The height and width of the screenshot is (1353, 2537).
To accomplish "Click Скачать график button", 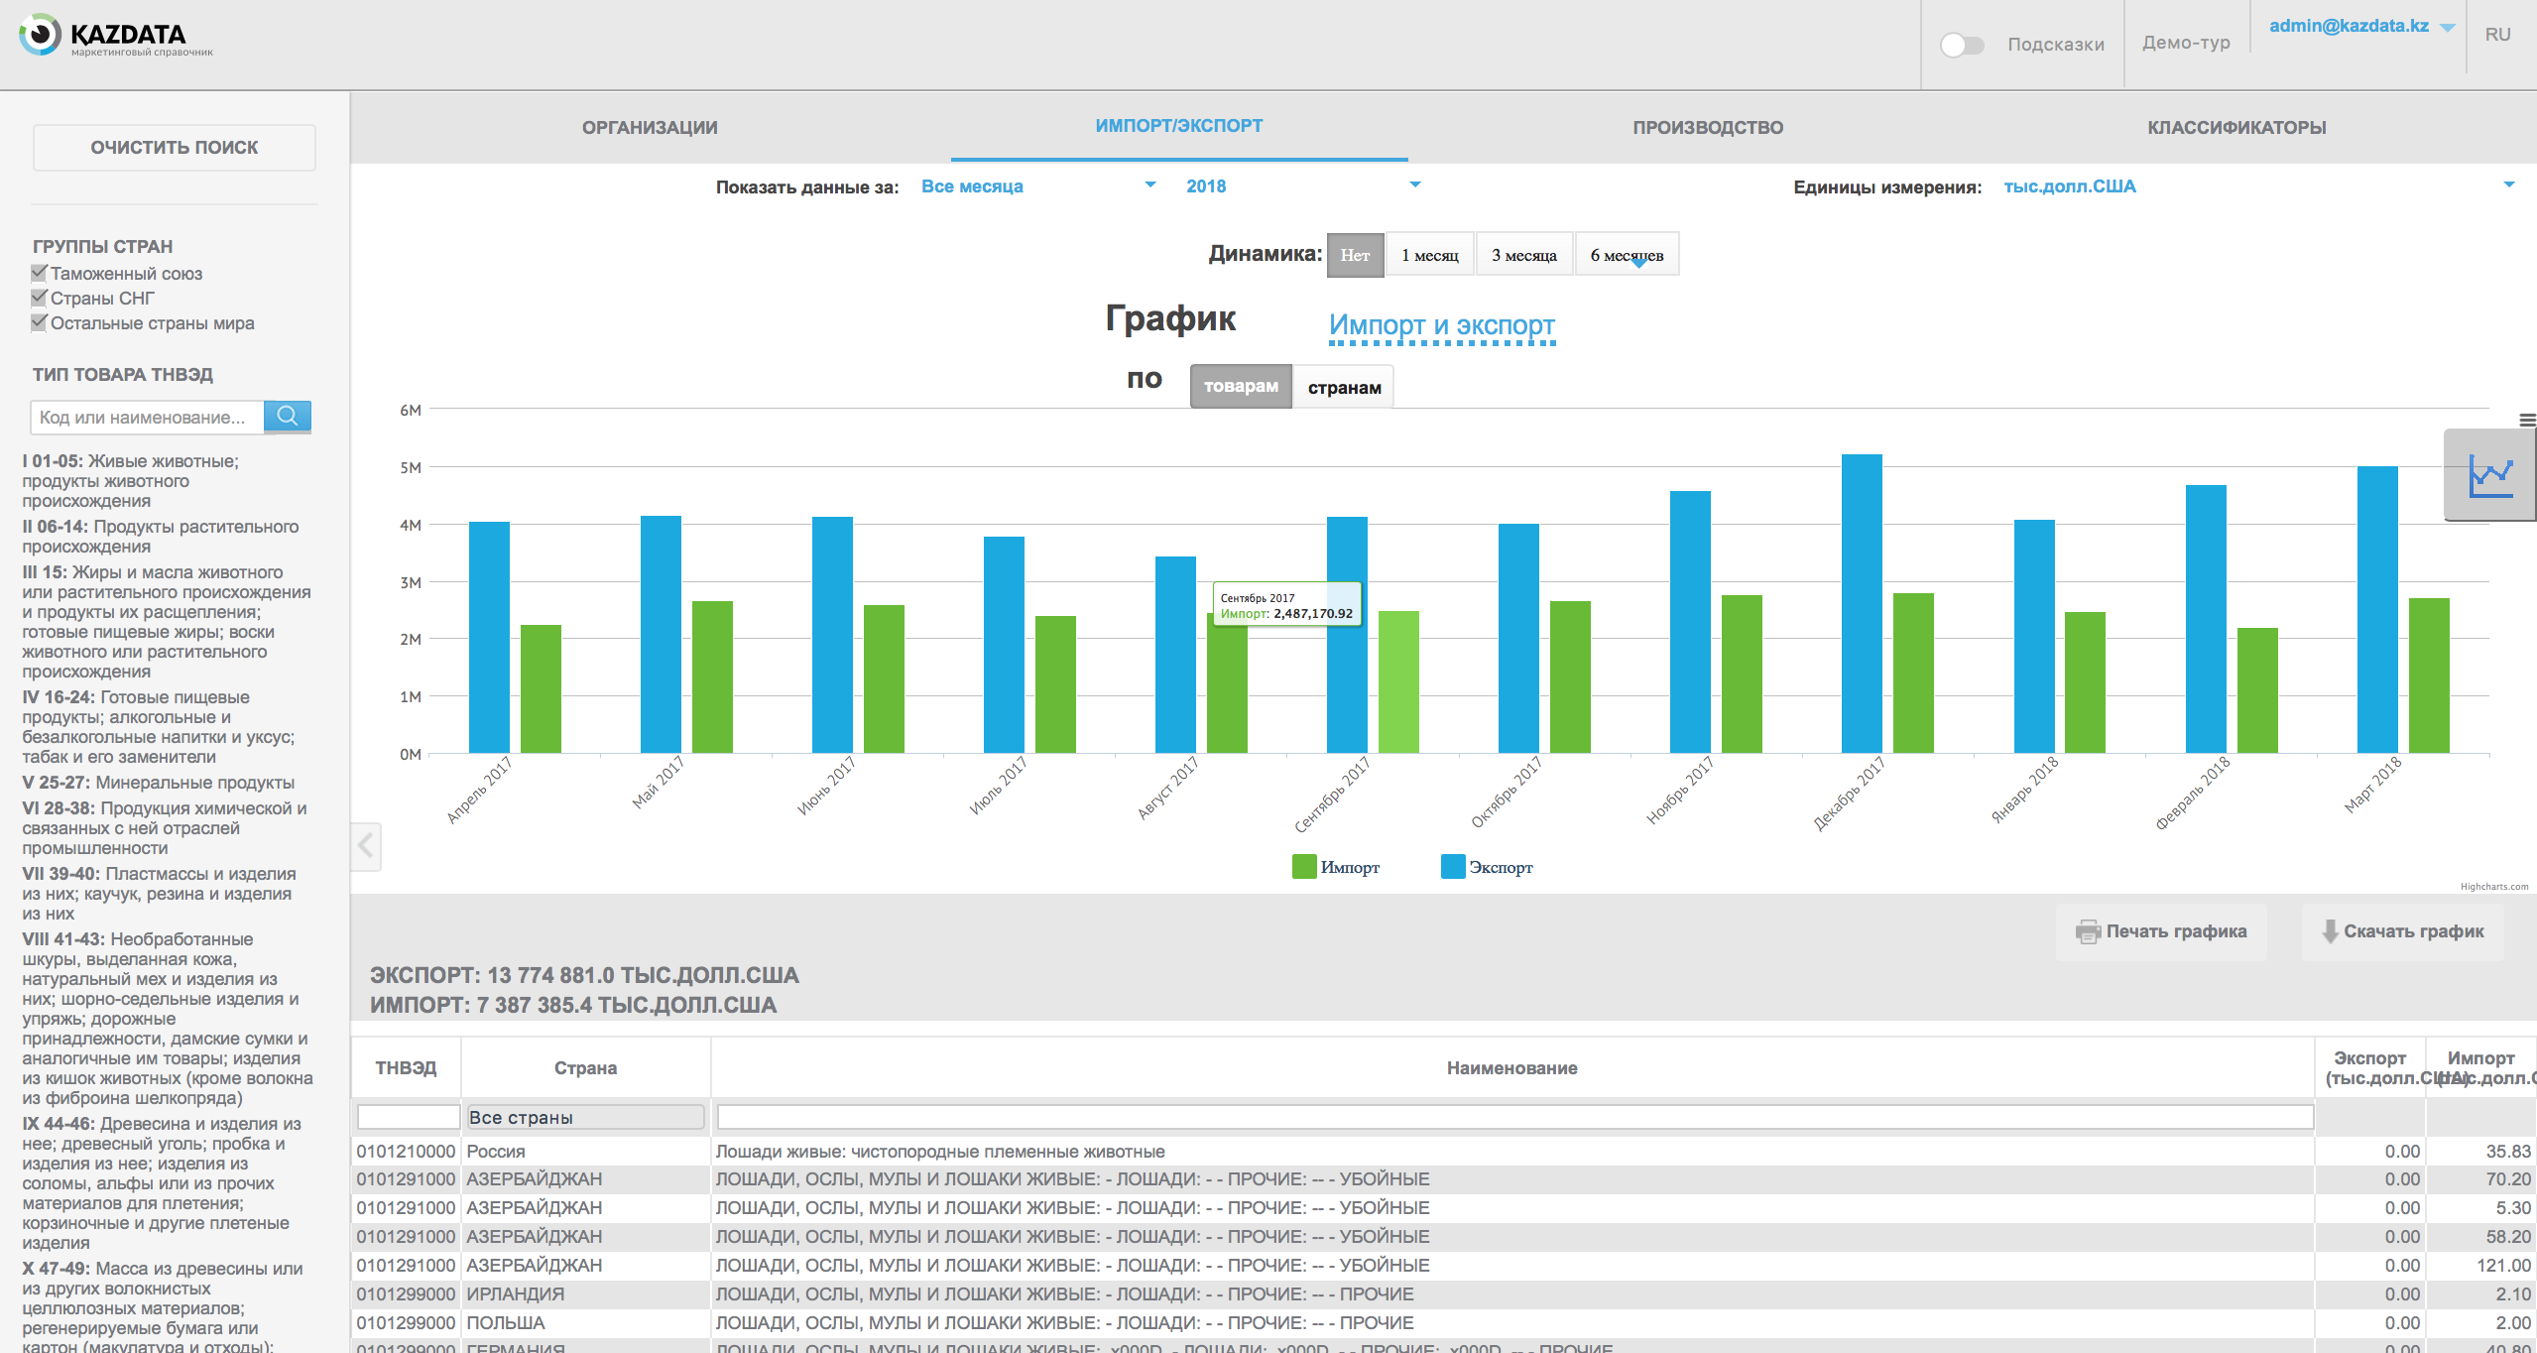I will click(x=2402, y=931).
